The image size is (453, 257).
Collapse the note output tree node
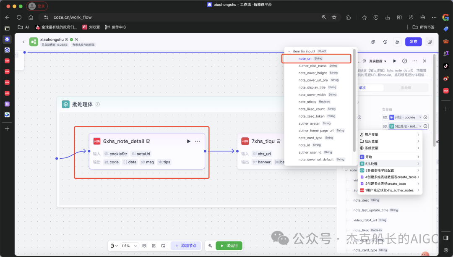346,170
